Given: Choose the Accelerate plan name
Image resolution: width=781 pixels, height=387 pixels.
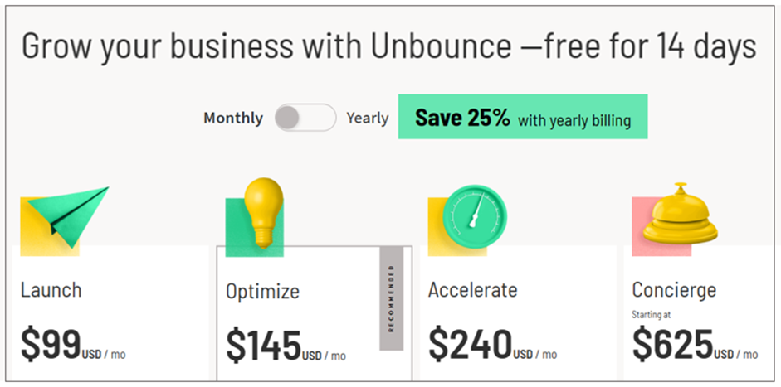Looking at the screenshot, I should 472,290.
